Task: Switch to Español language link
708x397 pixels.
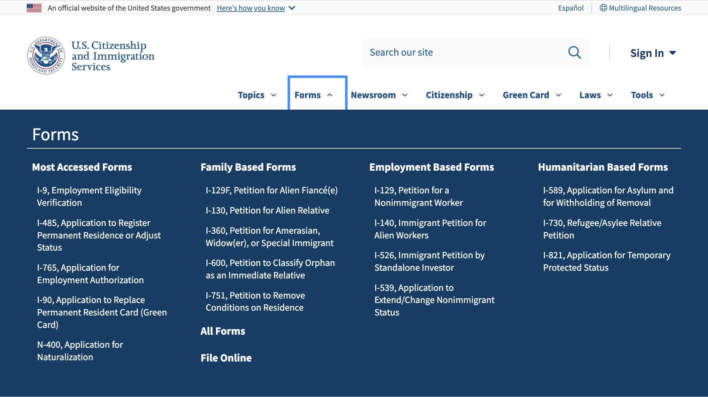Action: pos(571,8)
